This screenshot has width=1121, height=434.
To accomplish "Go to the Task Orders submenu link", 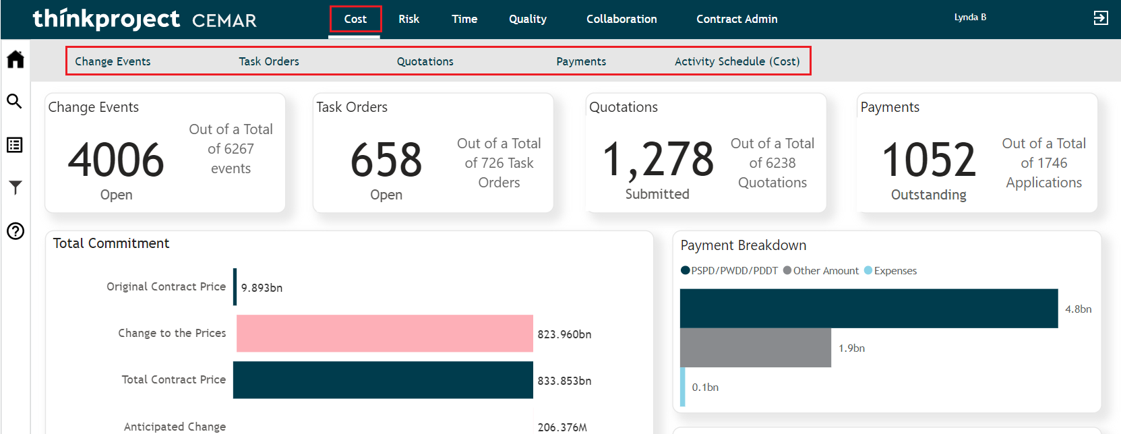I will (268, 61).
